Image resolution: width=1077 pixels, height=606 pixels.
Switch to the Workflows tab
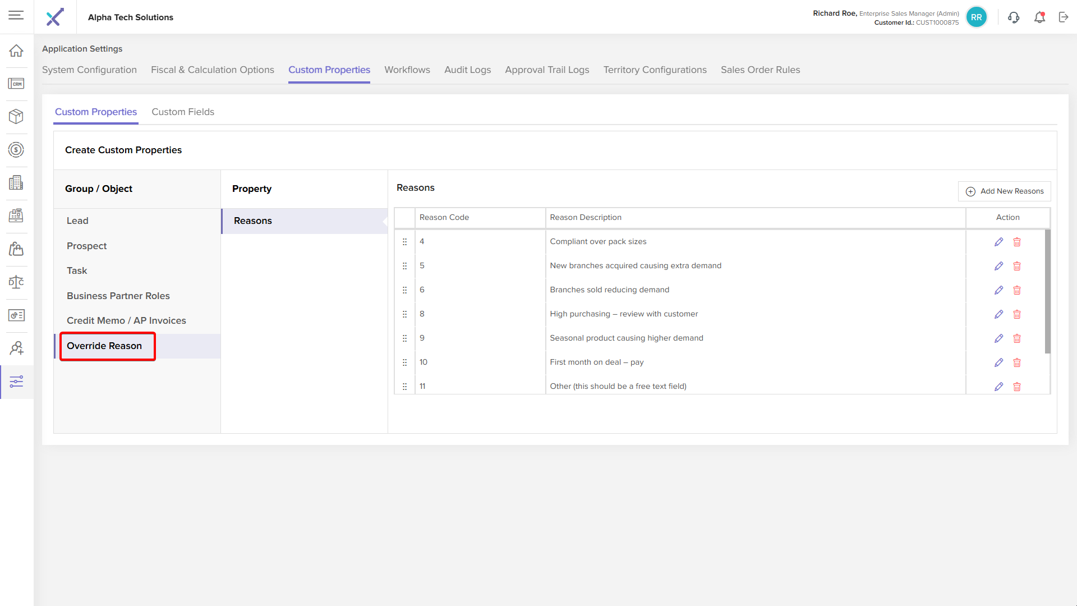[407, 70]
